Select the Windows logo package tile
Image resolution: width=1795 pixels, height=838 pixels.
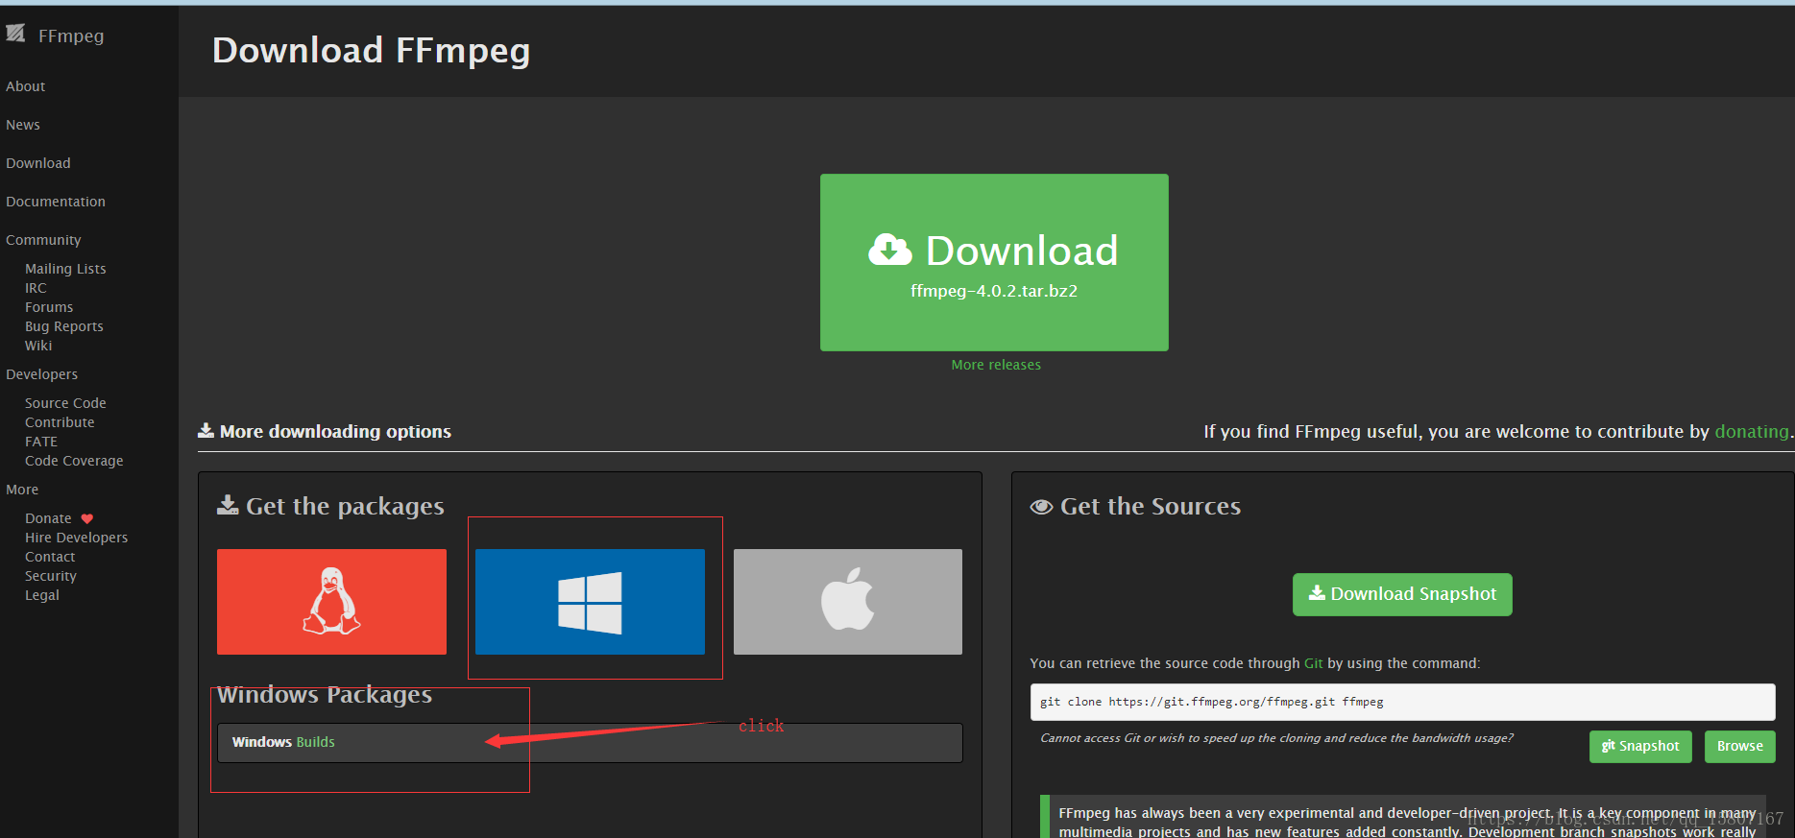[x=590, y=602]
